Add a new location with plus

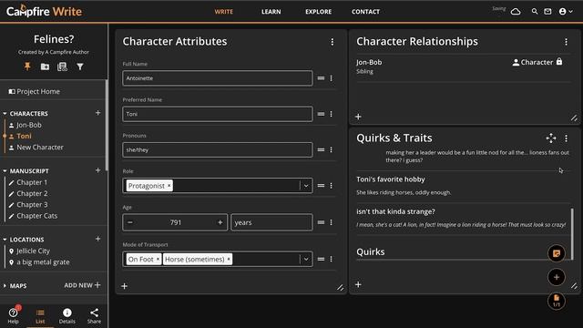point(97,239)
